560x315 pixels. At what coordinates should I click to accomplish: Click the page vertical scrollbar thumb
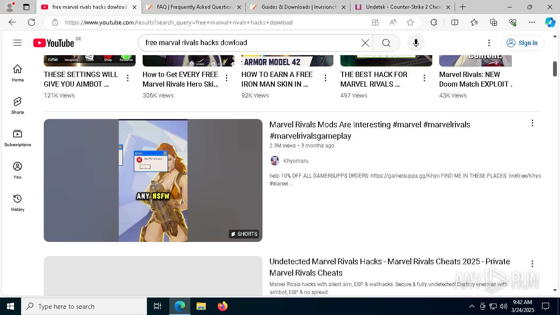click(x=555, y=68)
